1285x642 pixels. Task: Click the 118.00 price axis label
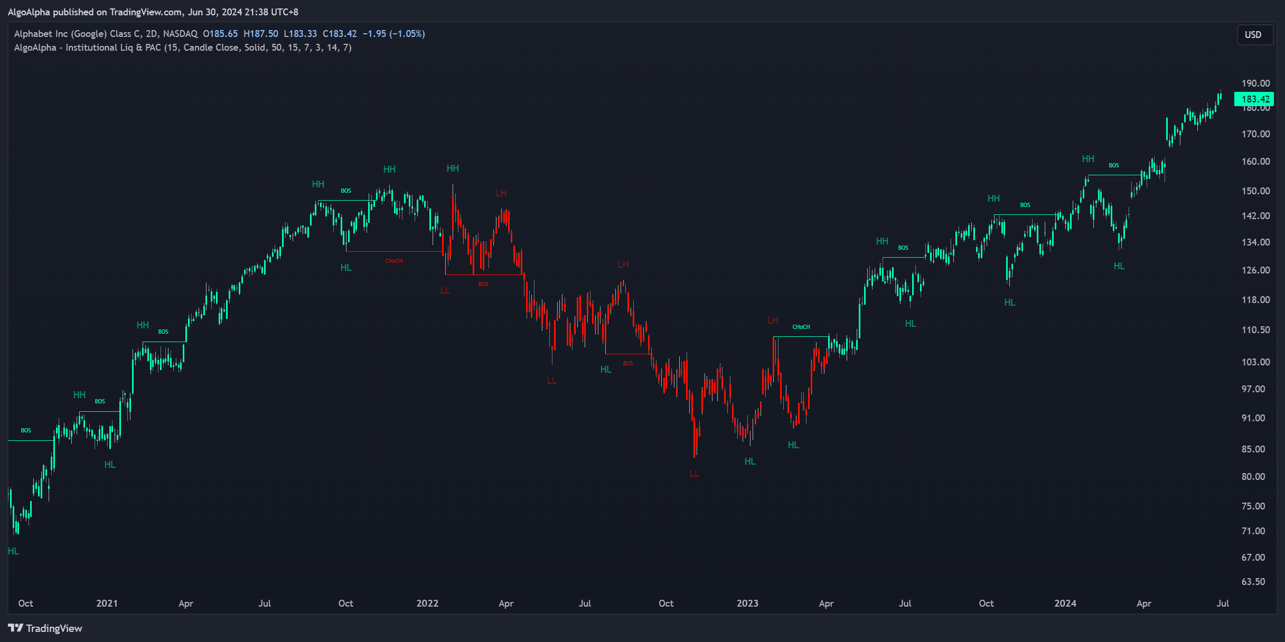click(x=1255, y=300)
